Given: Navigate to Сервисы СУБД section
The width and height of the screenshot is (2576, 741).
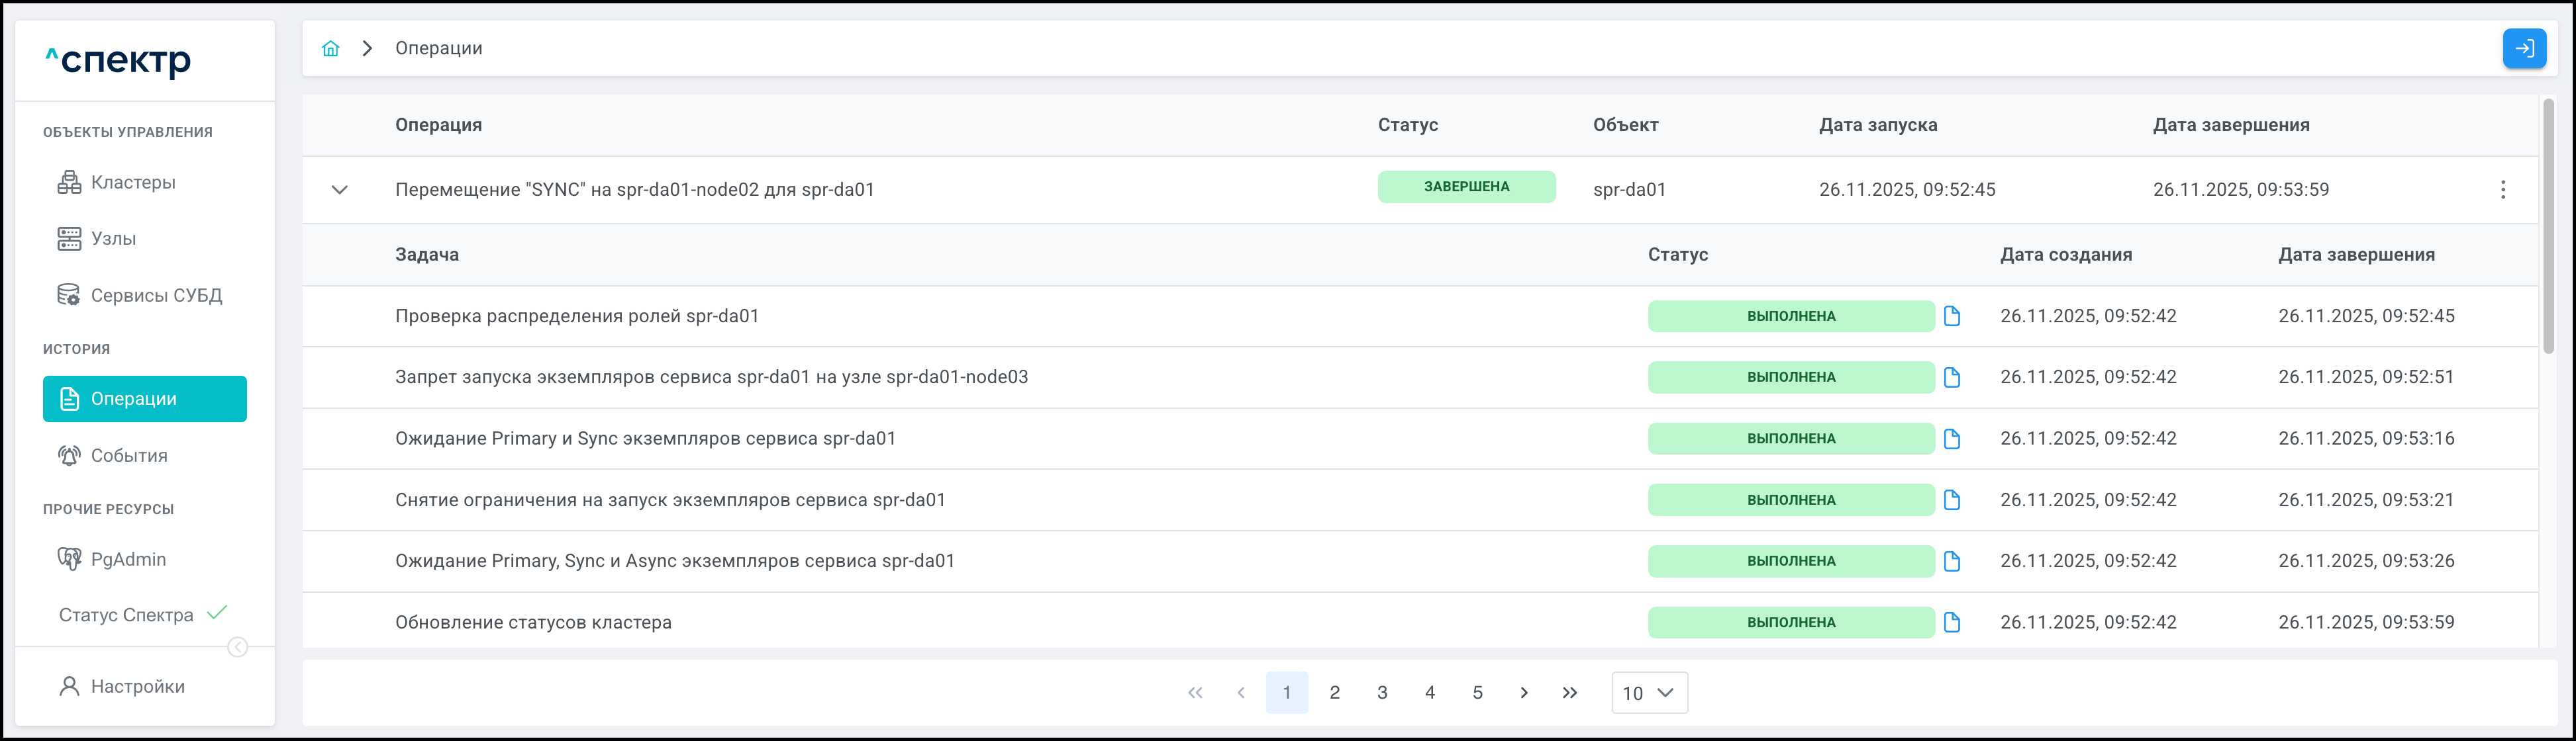Looking at the screenshot, I should 156,296.
